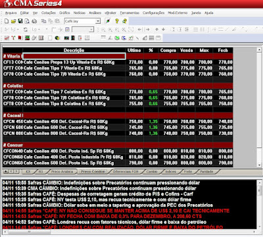The image size is (263, 237).
Task: Open news 'NY FECHA COM BAIXA DE 0,3% PARA DEZEMBRO'
Action: point(102,217)
